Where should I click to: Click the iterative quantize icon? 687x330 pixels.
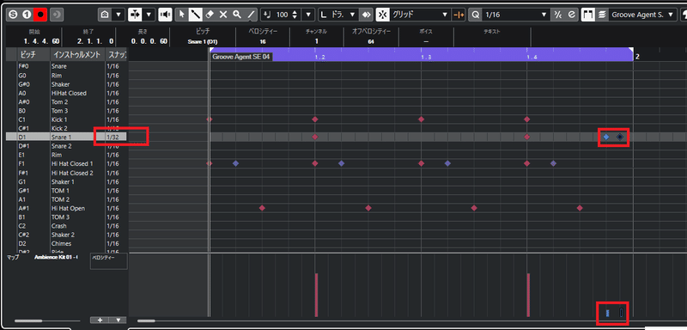(x=557, y=15)
